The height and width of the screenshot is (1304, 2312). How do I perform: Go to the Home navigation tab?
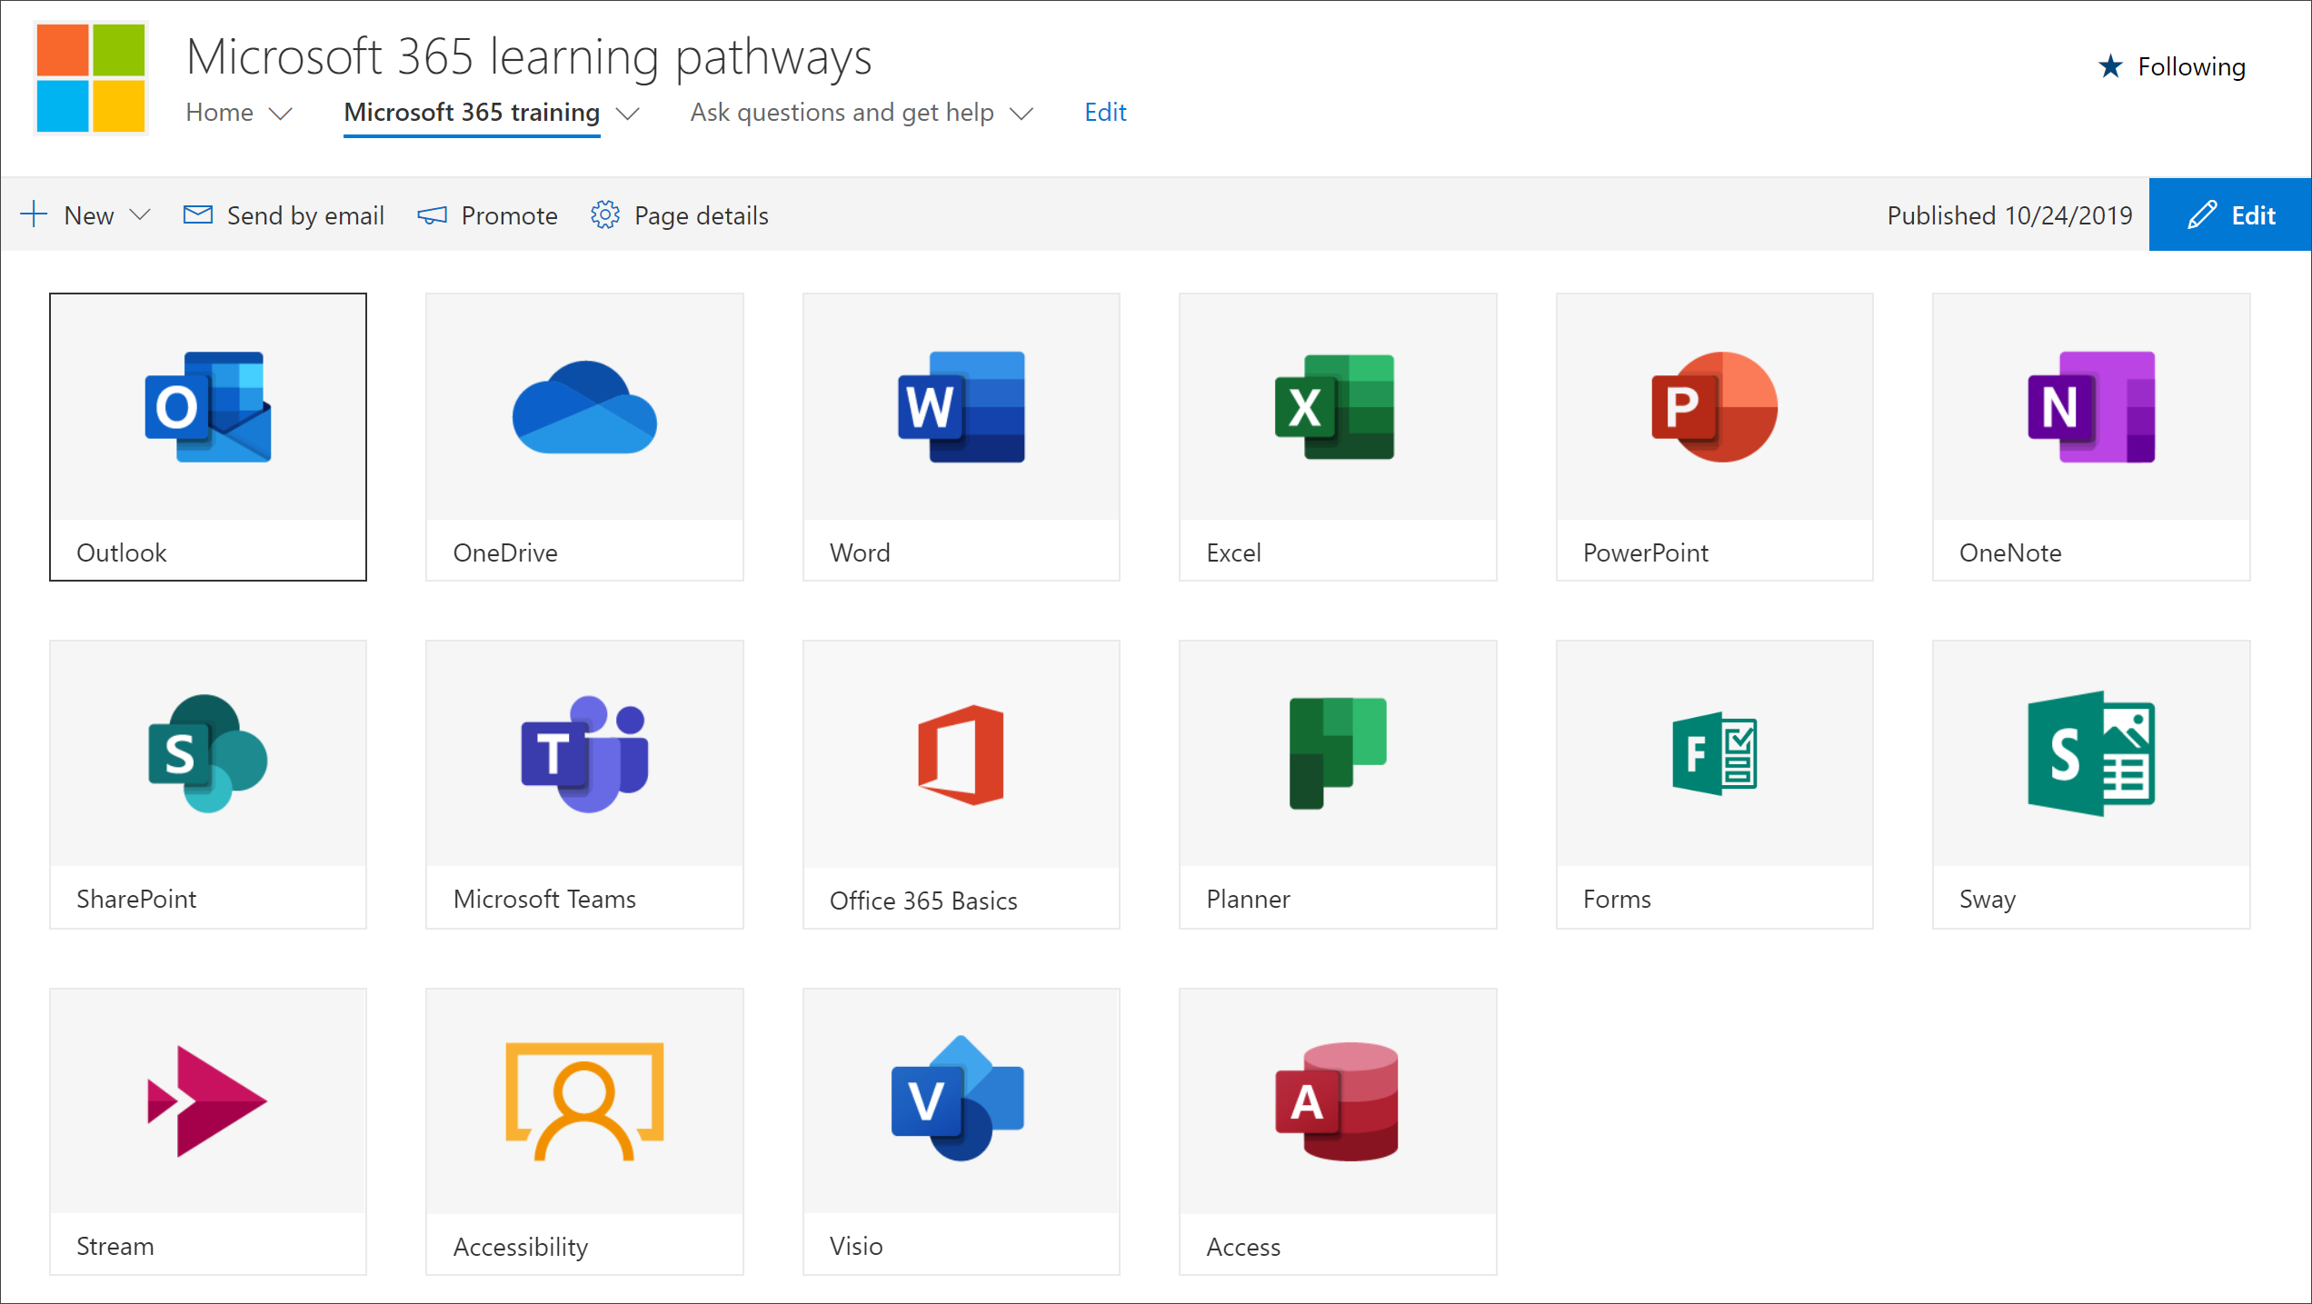coord(220,113)
